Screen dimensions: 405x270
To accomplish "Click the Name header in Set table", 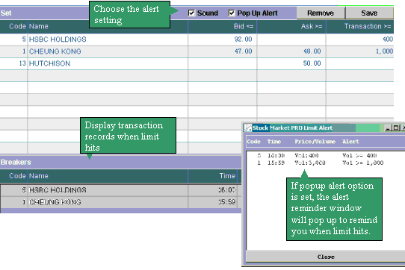I will [39, 26].
